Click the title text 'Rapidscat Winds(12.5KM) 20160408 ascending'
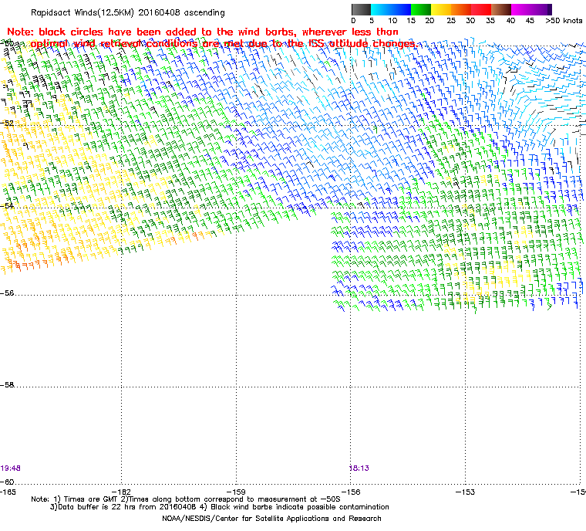The width and height of the screenshot is (586, 531). tap(128, 12)
